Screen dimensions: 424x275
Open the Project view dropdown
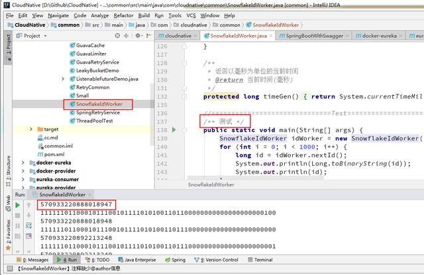click(x=46, y=36)
